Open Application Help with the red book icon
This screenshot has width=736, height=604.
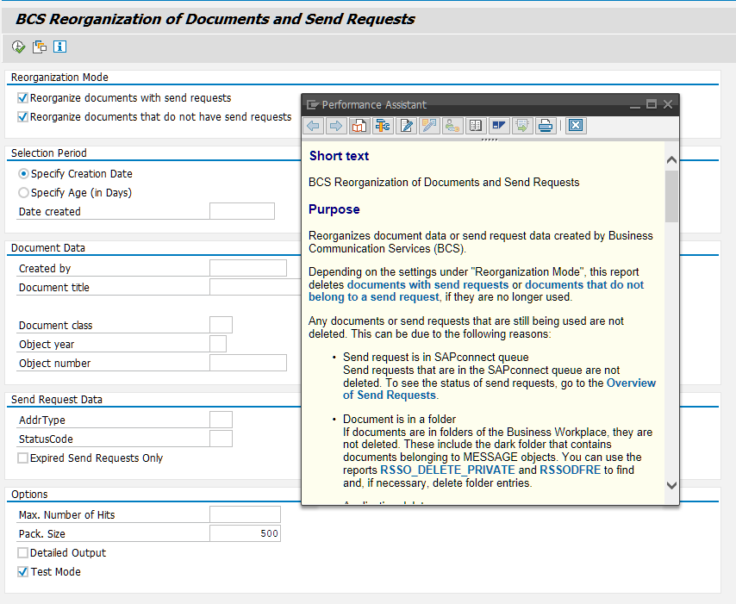coord(359,126)
